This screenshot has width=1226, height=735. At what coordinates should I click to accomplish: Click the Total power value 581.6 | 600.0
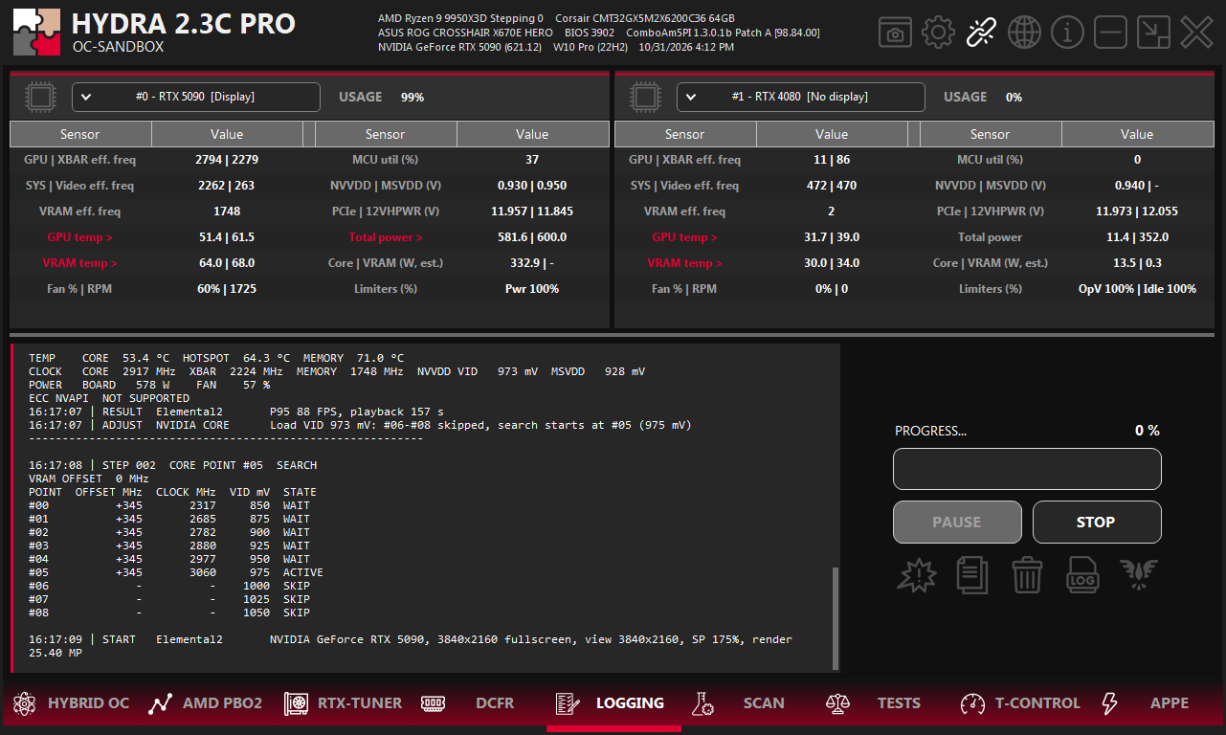click(532, 237)
